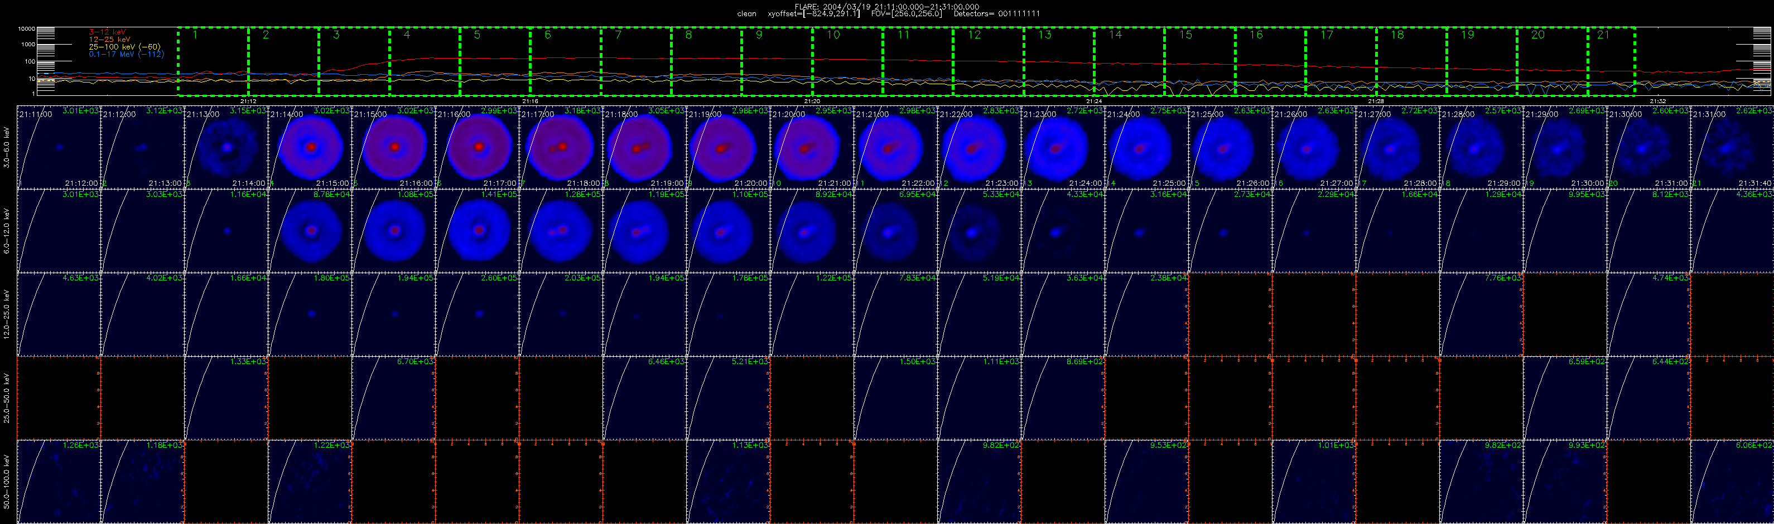
Task: Select interval box 9 on the lightcurve
Action: click(x=777, y=61)
